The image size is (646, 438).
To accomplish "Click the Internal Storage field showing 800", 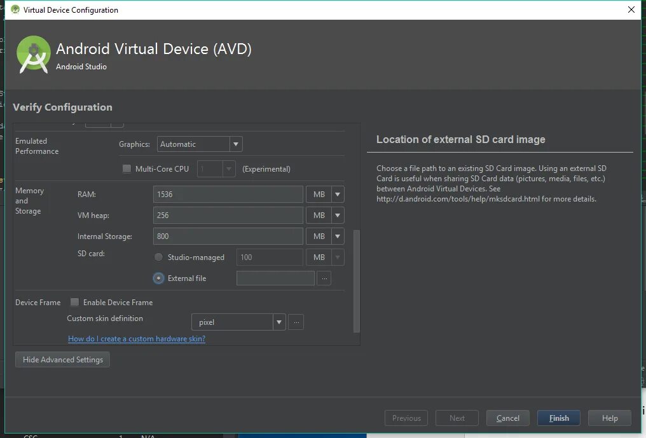I will click(x=228, y=236).
